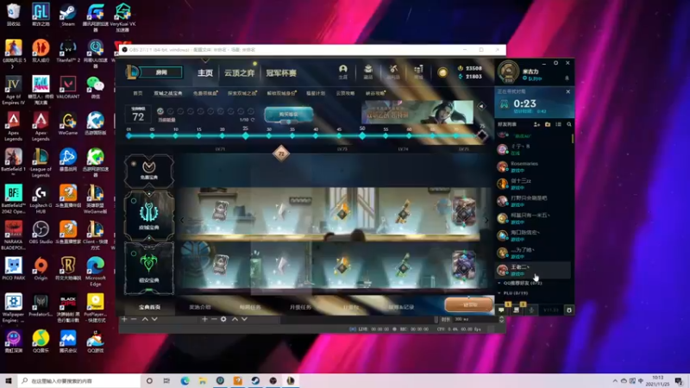The width and height of the screenshot is (690, 388).
Task: Click the level 75 end reward diamond
Action: click(x=482, y=135)
